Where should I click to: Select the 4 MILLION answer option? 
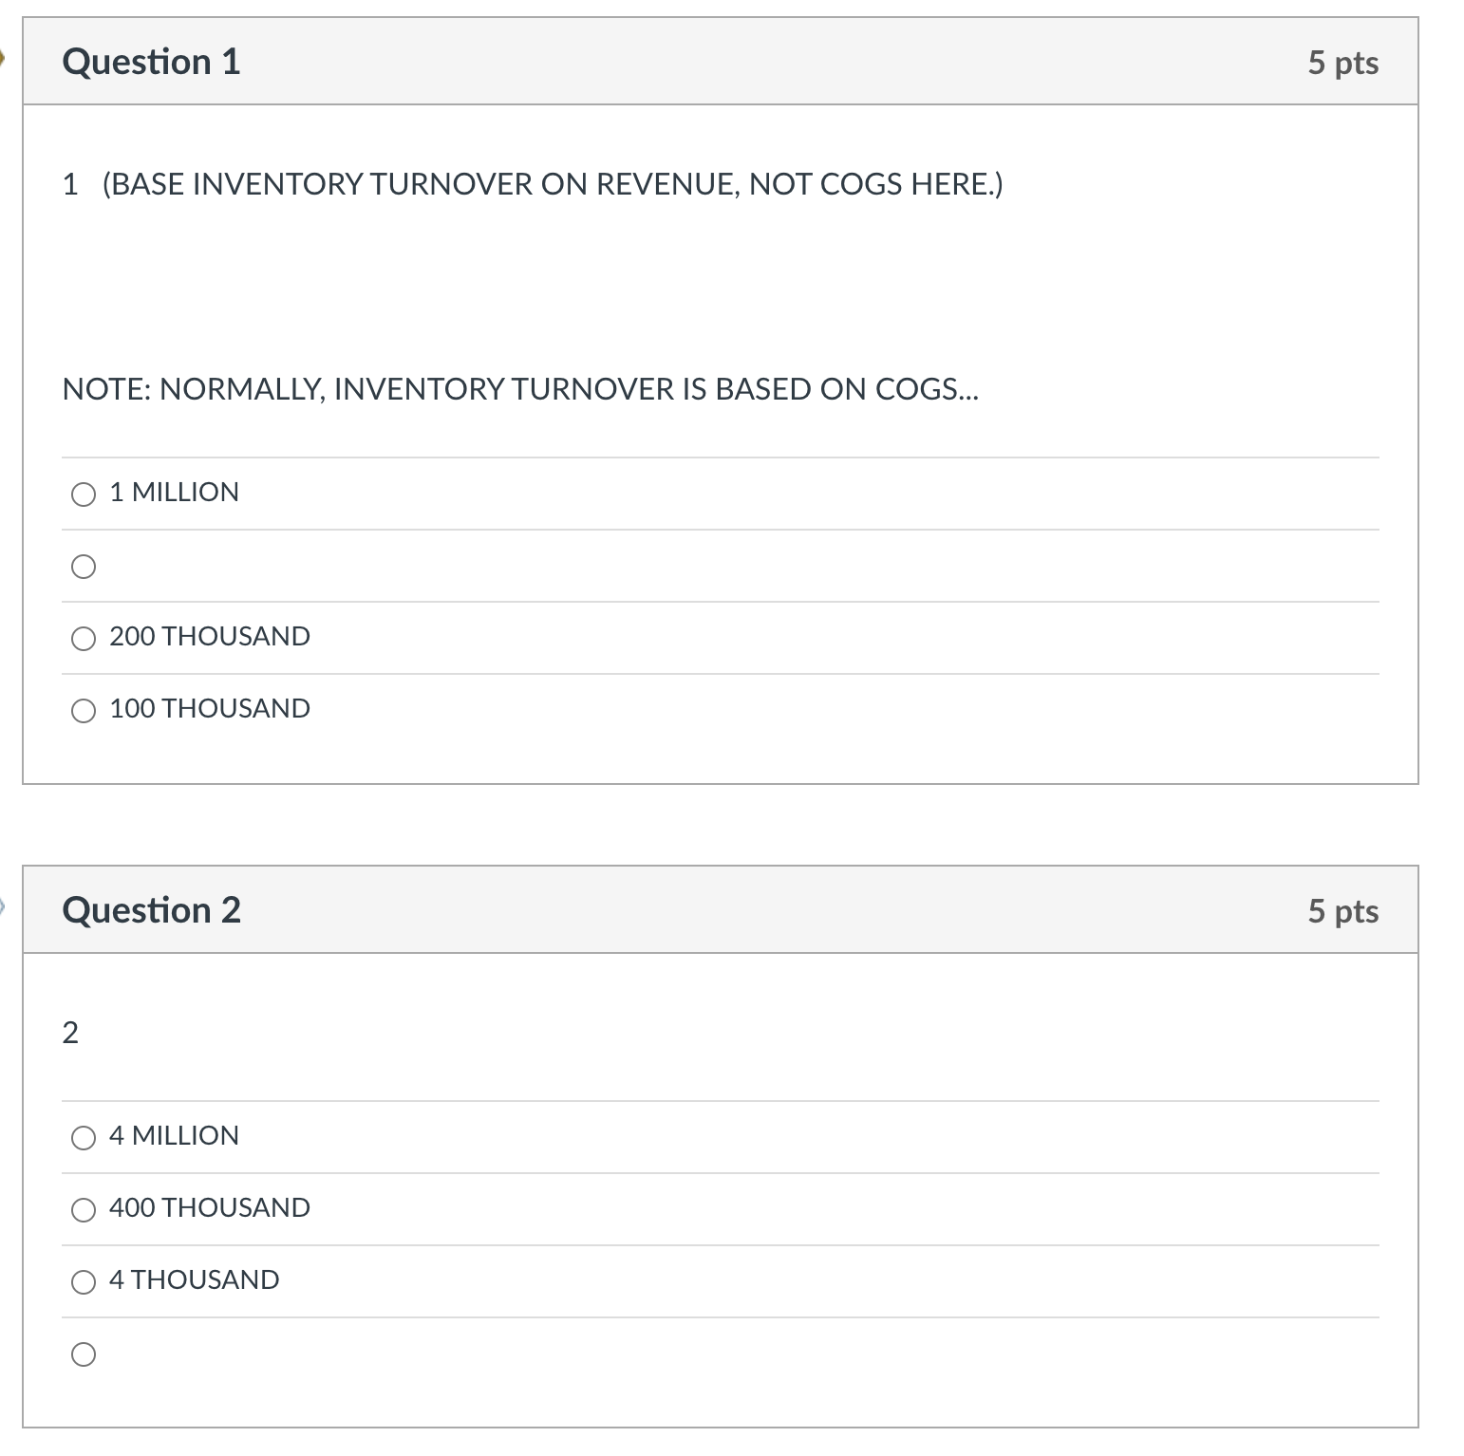pos(84,1137)
